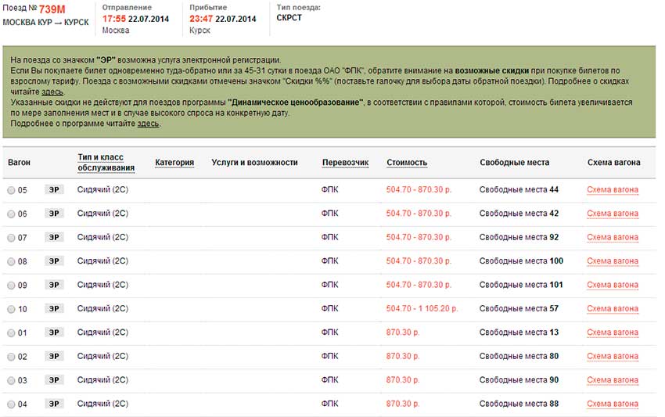Open the discounts 'здесь' link
This screenshot has height=417, width=665.
click(x=52, y=92)
